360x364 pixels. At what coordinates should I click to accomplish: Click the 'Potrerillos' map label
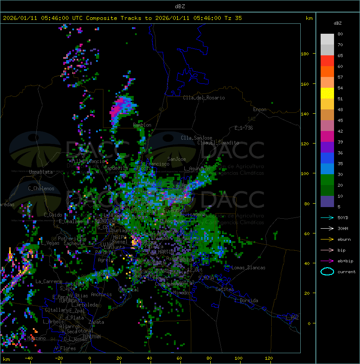(72, 239)
